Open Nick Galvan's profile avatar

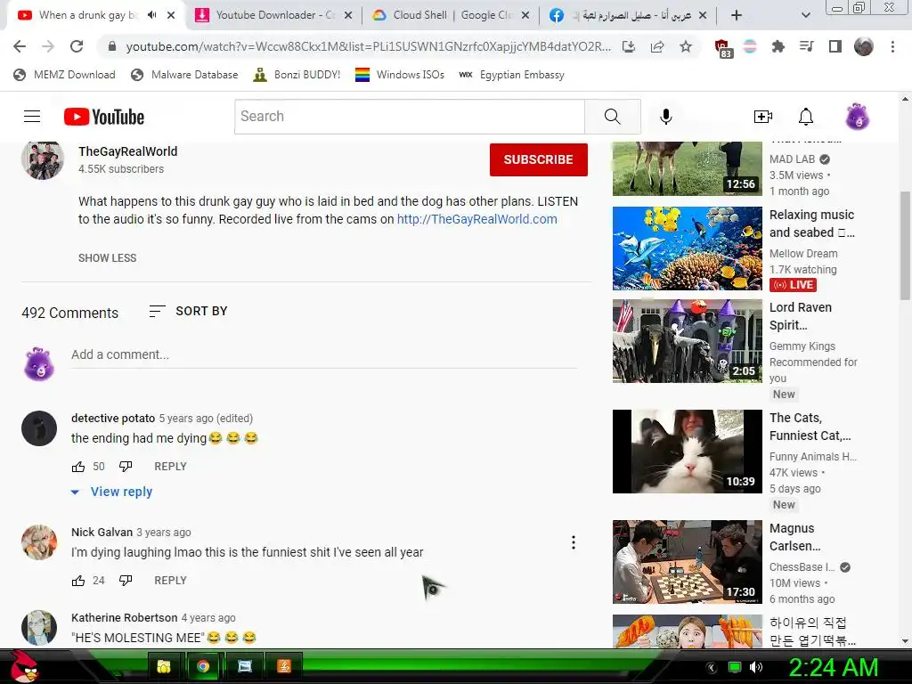(x=39, y=542)
